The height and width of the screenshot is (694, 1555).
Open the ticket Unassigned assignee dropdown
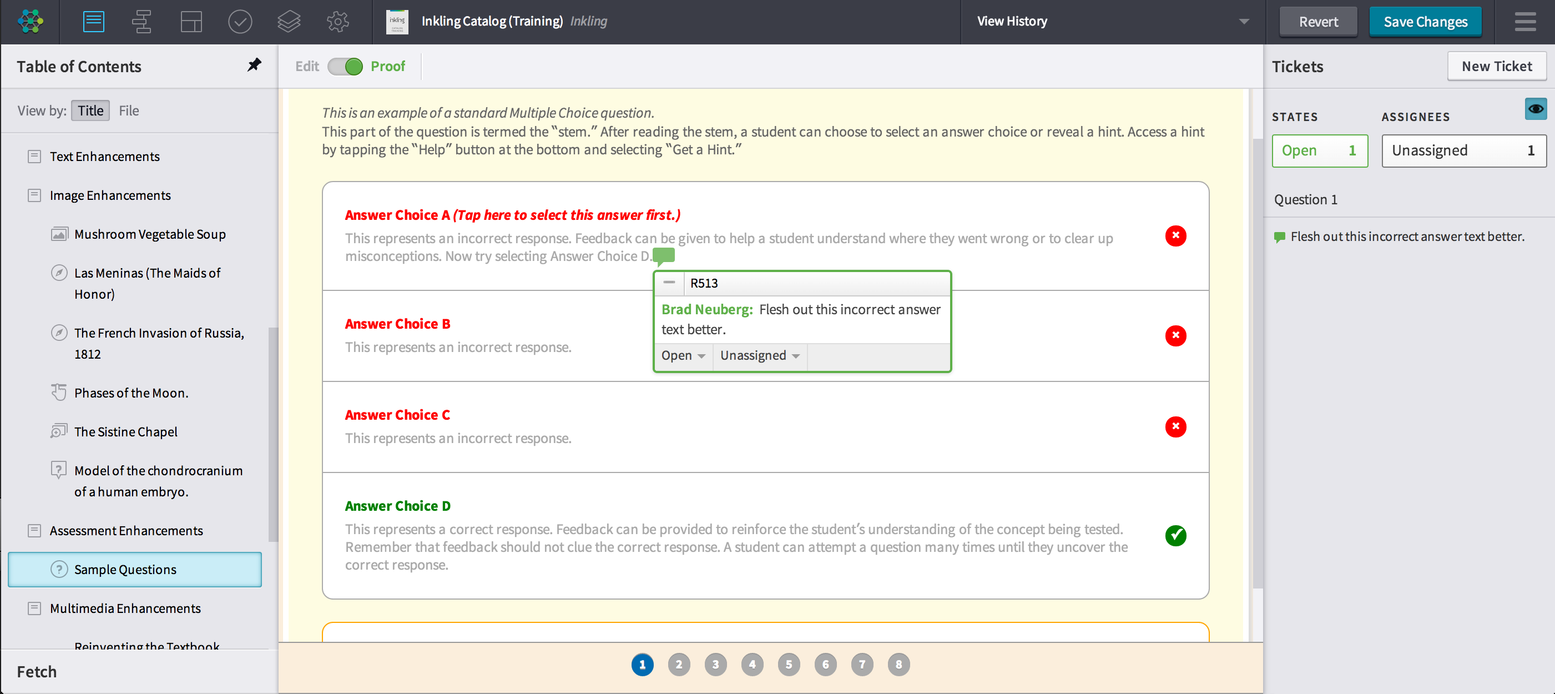[759, 356]
